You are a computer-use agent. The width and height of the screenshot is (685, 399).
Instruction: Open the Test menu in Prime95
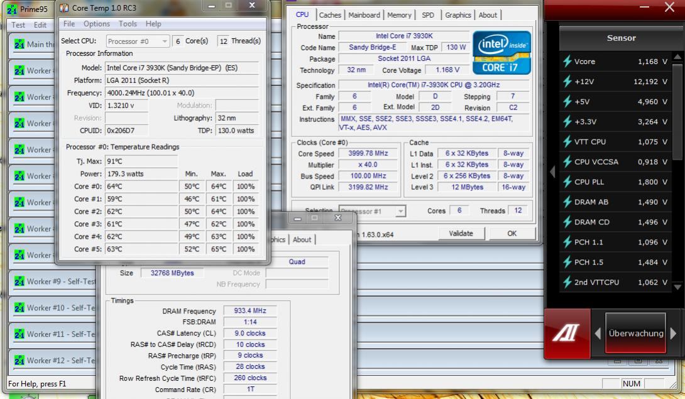point(18,25)
